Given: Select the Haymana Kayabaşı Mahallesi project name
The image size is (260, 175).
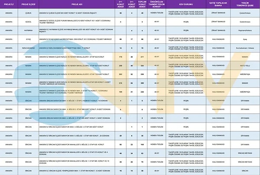Looking at the screenshot, I should [76, 30].
